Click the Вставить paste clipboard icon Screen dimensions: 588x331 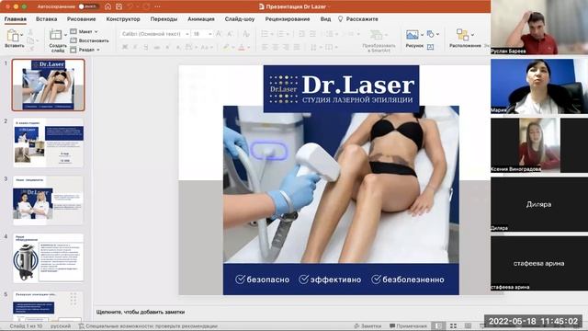click(13, 36)
